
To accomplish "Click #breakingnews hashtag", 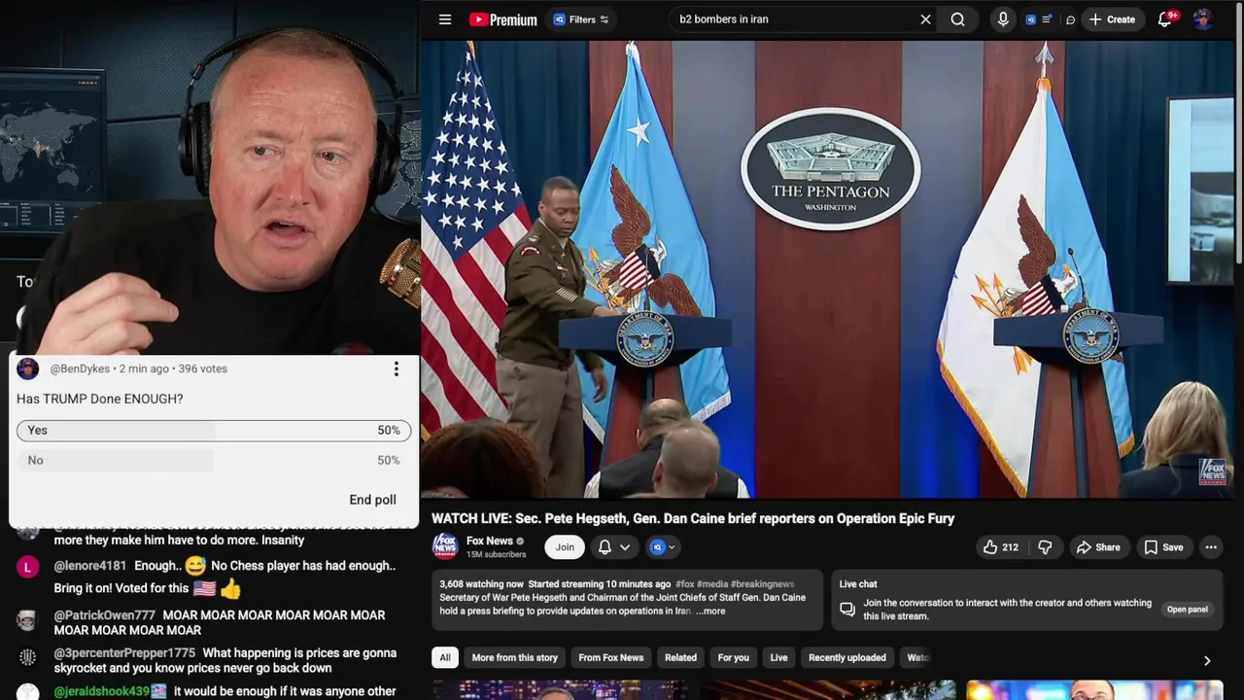I will click(762, 584).
